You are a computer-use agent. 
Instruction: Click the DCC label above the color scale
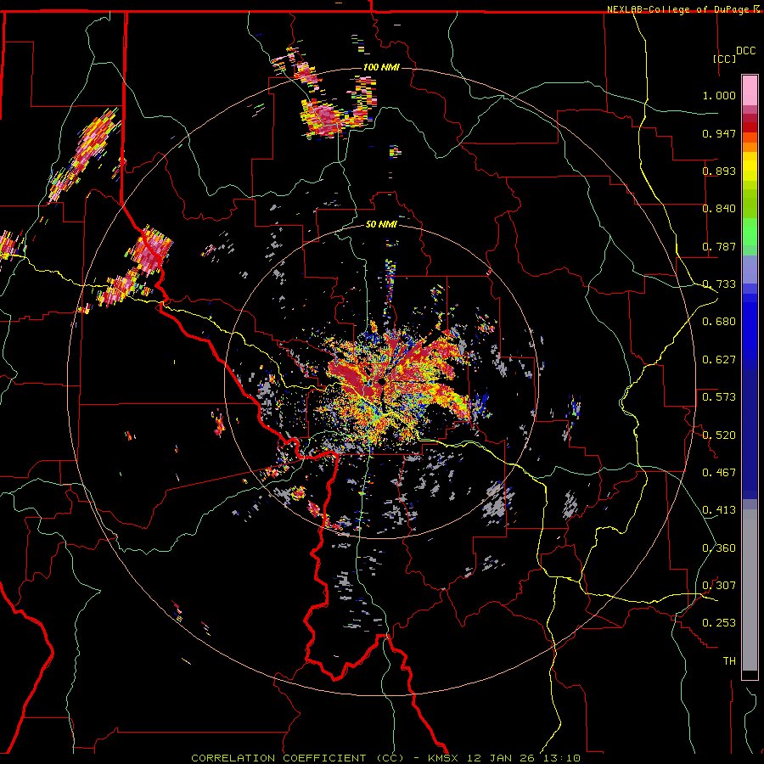coord(745,51)
